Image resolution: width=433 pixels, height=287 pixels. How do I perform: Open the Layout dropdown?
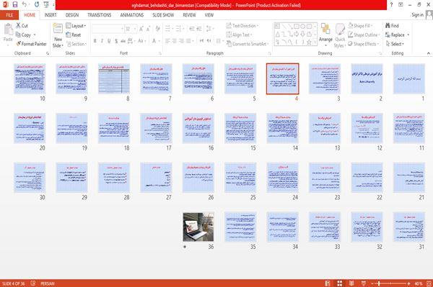[76, 26]
